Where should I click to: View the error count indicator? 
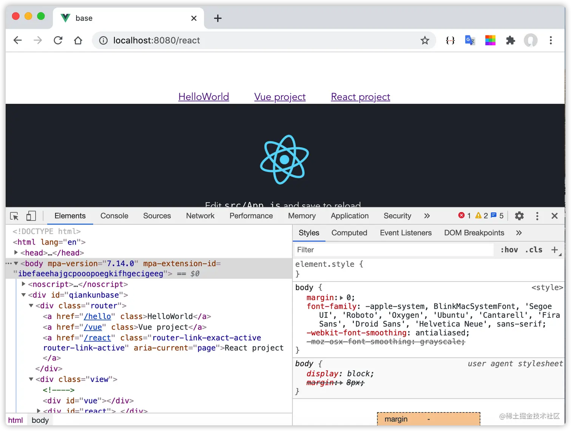pos(465,216)
